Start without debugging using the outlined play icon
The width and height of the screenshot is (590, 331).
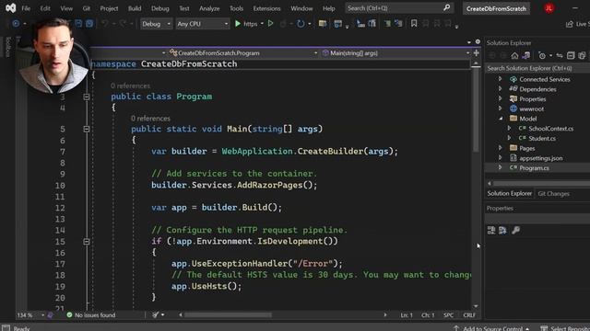coord(270,24)
